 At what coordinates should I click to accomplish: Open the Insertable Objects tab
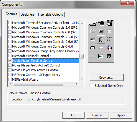(x=50, y=14)
